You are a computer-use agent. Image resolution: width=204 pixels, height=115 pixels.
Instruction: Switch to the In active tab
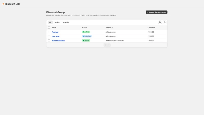click(66, 22)
